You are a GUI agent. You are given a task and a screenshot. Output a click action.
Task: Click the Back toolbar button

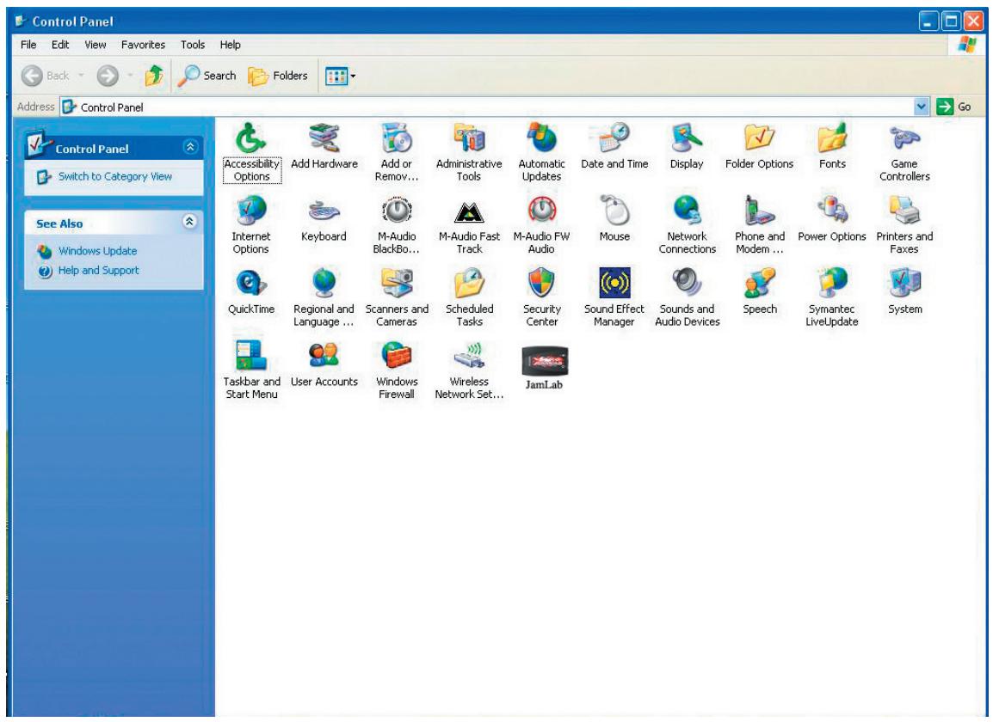coord(45,76)
